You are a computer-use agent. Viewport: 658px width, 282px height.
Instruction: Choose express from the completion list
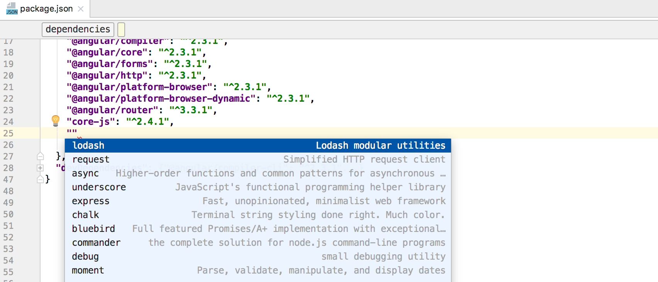(258, 201)
